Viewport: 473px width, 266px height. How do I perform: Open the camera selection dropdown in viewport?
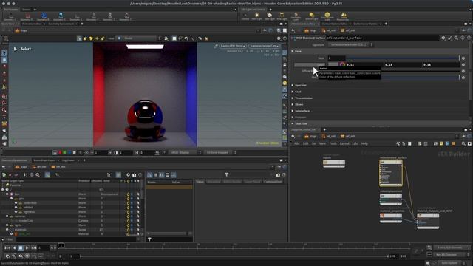coord(265,46)
